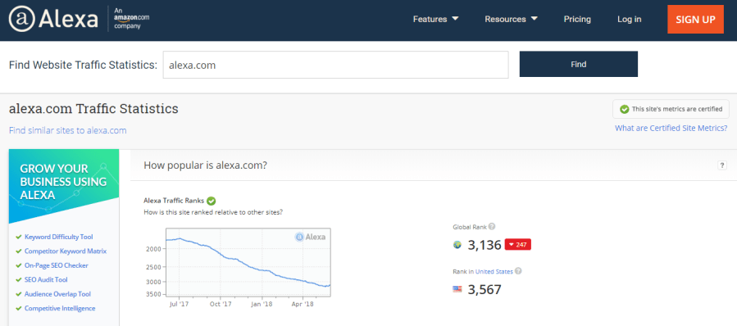Open the Competitor Keyword Matrix link
This screenshot has width=737, height=326.
(x=66, y=251)
